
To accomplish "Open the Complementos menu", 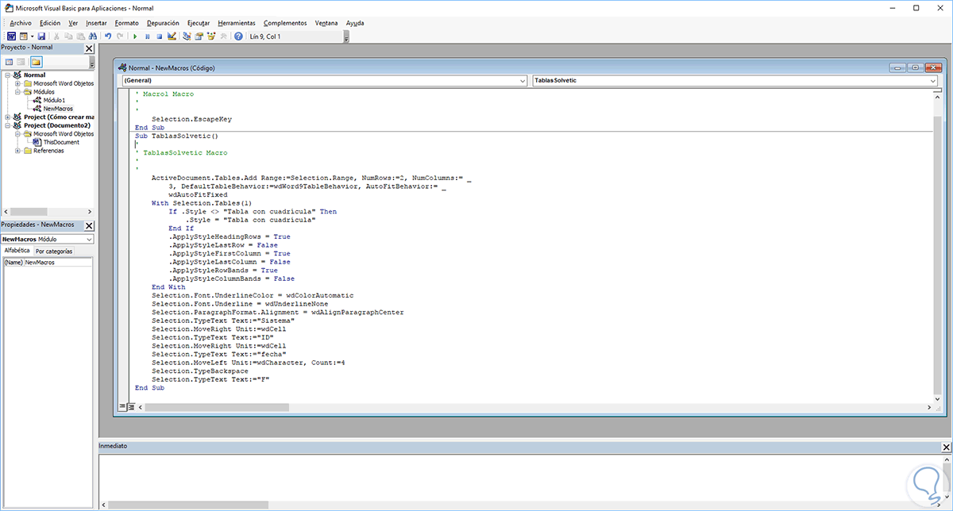I will [286, 23].
